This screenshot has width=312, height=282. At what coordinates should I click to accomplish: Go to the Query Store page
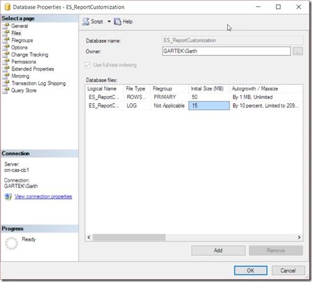pyautogui.click(x=24, y=90)
